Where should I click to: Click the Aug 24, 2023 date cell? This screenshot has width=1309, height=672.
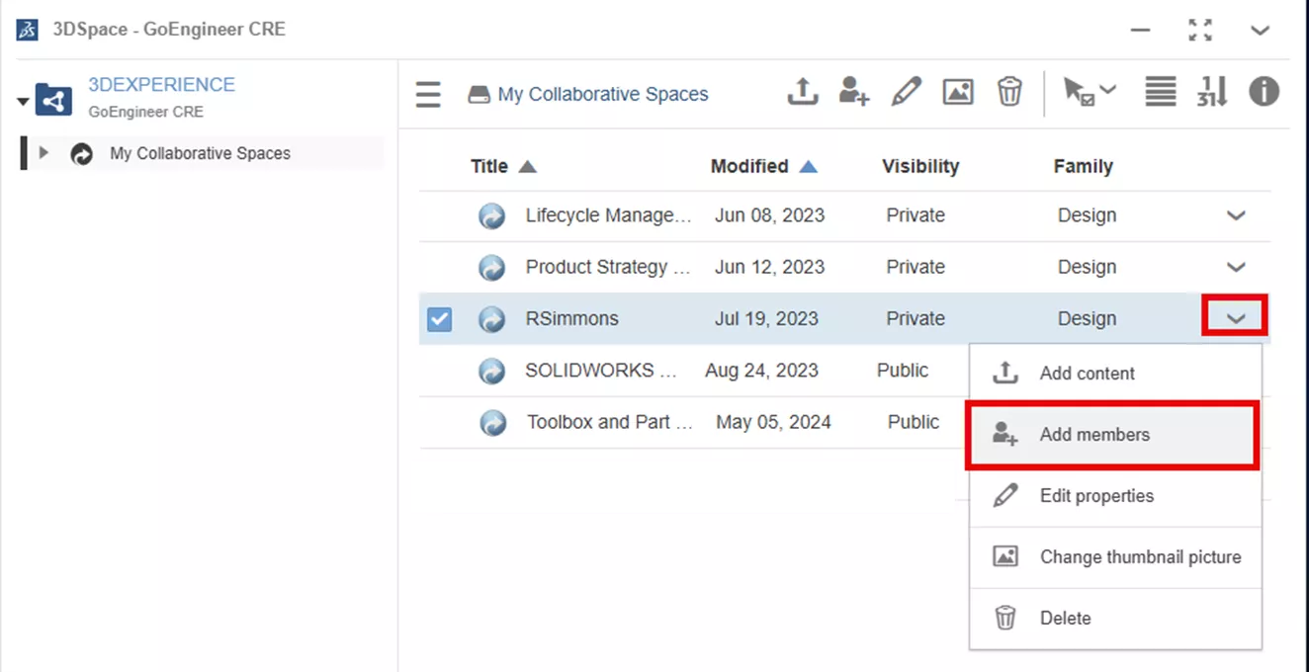click(761, 371)
